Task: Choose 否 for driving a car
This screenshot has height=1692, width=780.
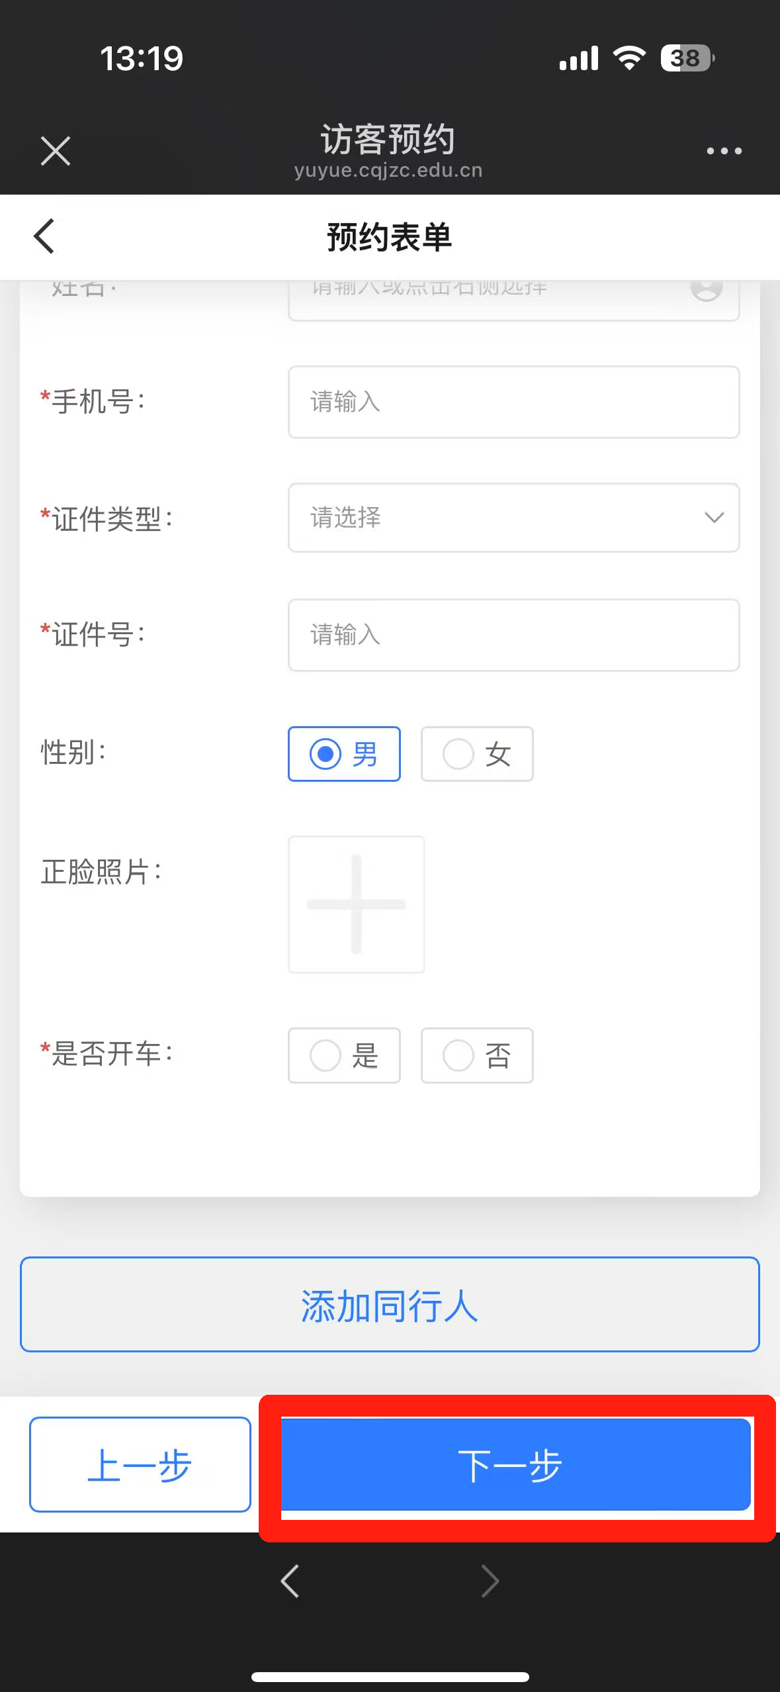Action: (477, 1055)
